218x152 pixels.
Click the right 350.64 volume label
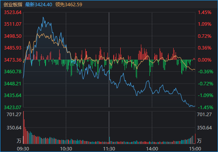click(204, 128)
